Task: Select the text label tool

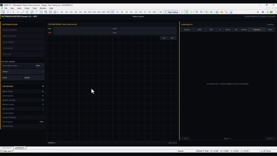Action: (37, 12)
